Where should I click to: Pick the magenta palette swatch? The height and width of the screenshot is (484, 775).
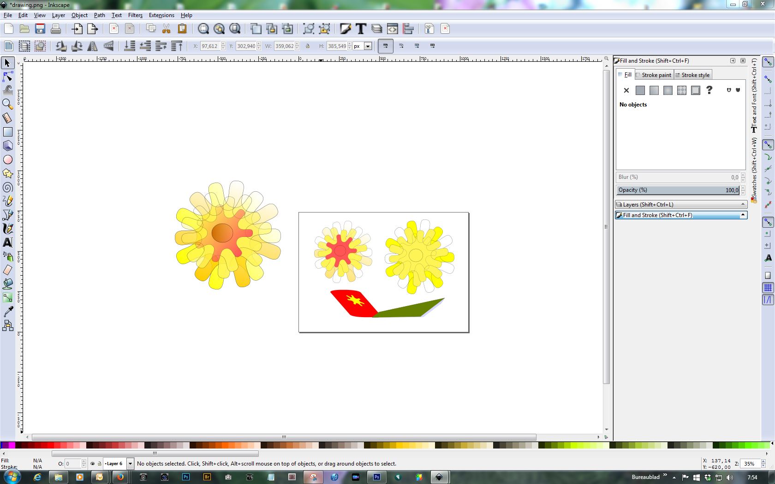12,445
